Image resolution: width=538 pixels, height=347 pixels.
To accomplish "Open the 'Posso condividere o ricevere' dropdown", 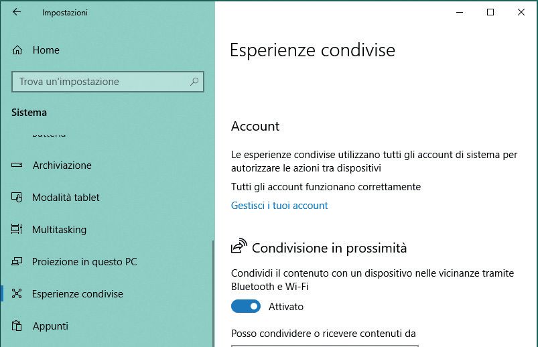I will 324,346.
